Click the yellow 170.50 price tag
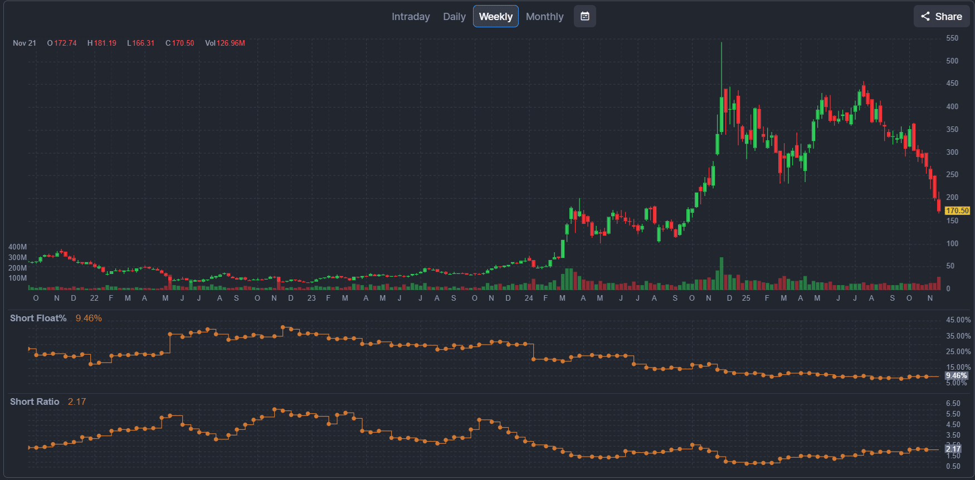Viewport: 975px width, 480px height. (x=957, y=210)
